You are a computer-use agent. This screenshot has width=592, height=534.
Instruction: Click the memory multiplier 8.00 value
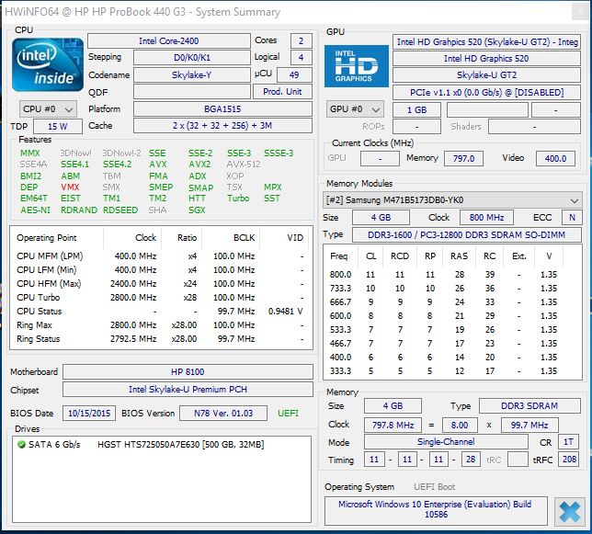coord(460,425)
